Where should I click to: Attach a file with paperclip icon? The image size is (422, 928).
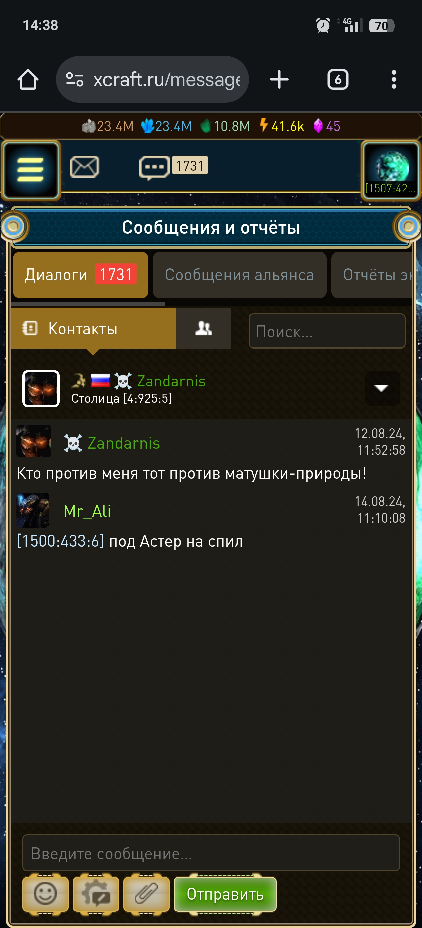[146, 894]
